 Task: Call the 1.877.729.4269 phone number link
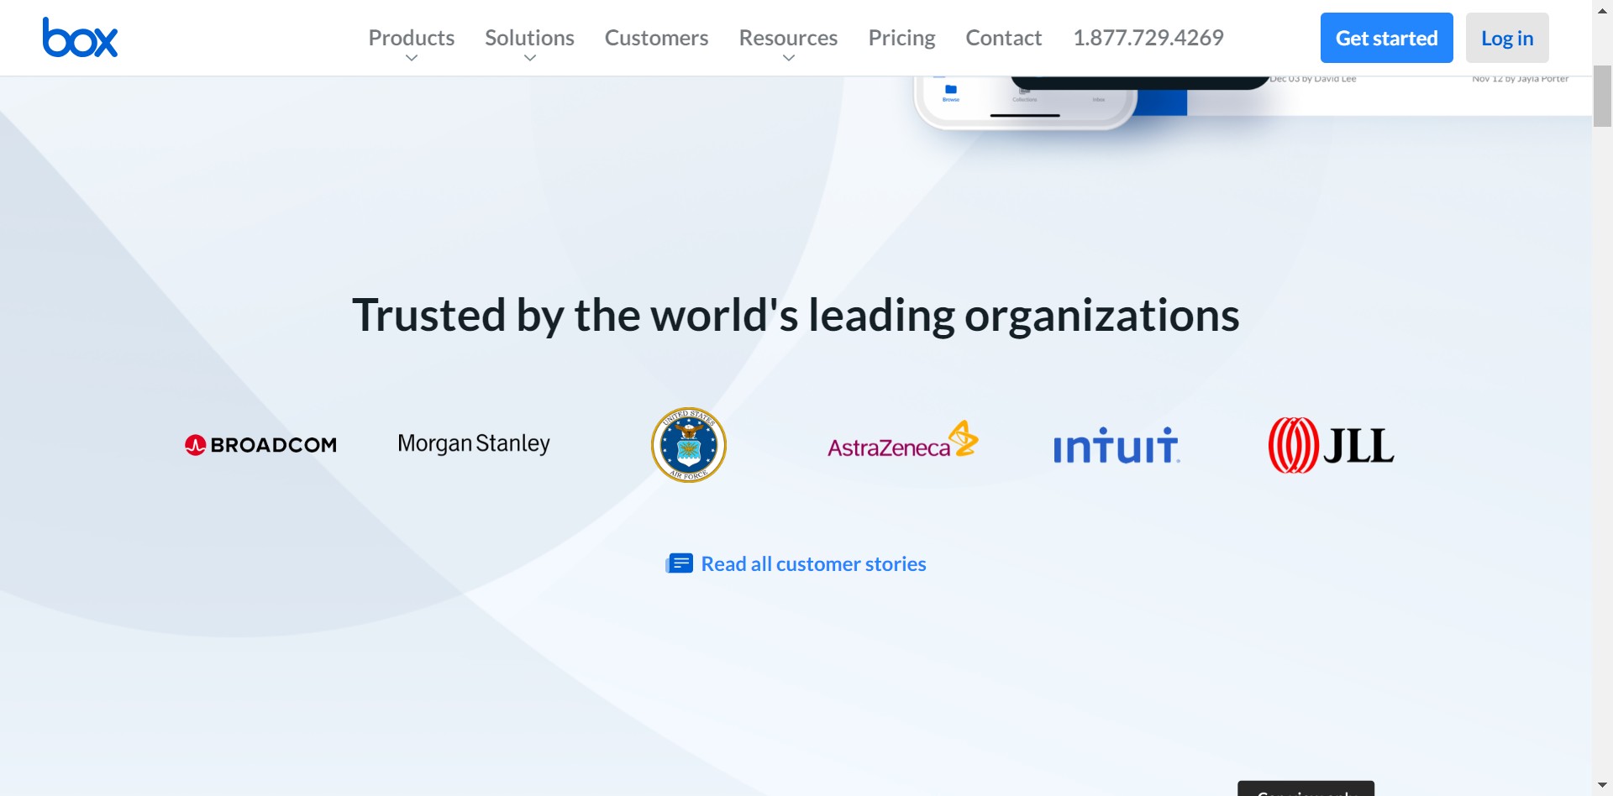[1148, 38]
